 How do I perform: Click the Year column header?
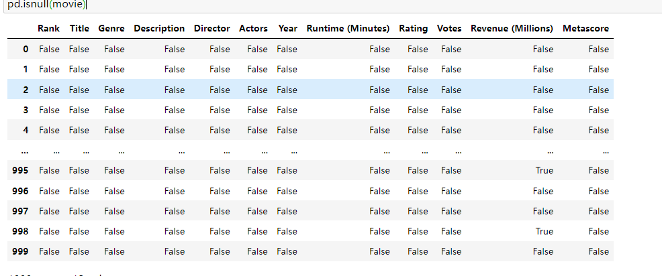(287, 29)
